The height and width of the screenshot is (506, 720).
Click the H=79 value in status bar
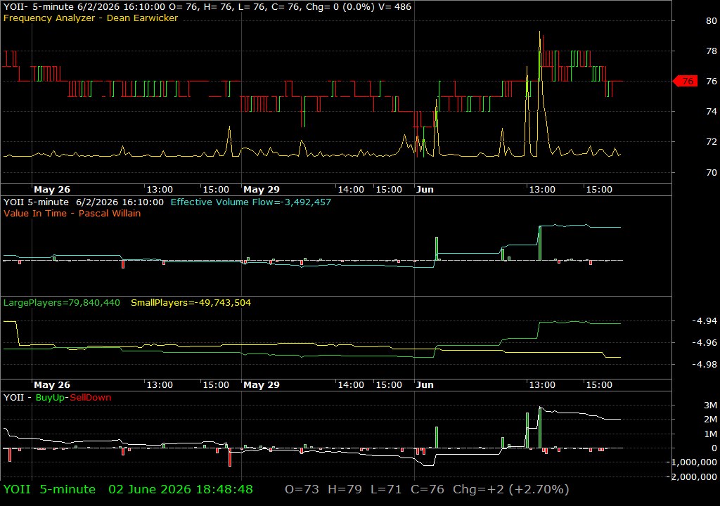(x=345, y=489)
